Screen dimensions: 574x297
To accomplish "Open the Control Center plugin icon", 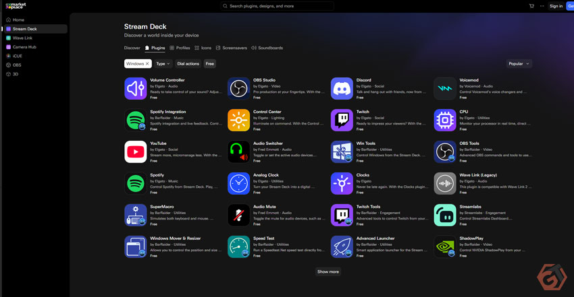I will [x=238, y=120].
